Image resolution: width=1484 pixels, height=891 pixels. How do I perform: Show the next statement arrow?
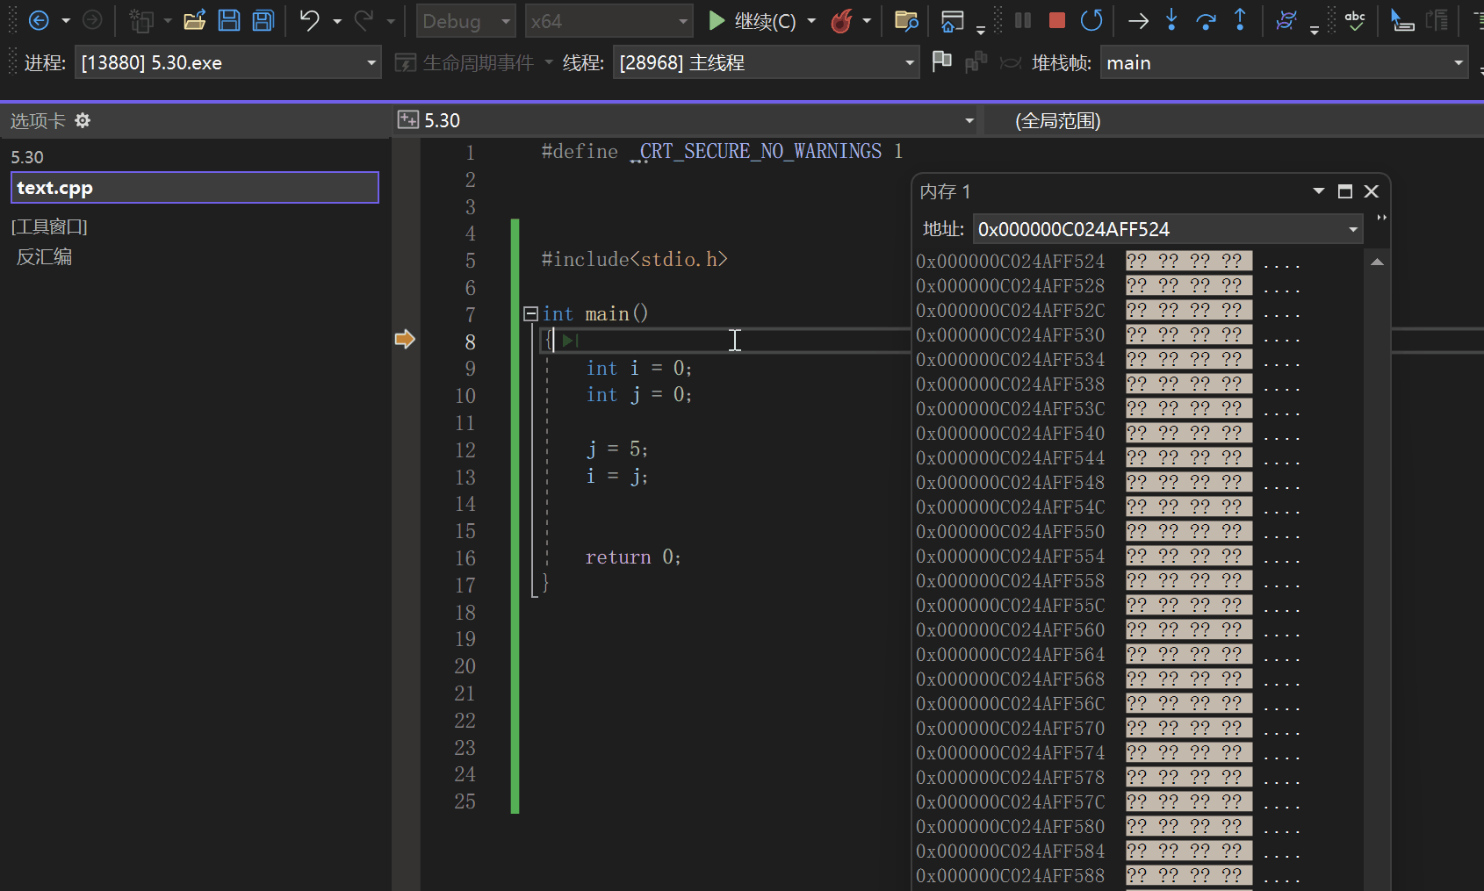(x=1138, y=20)
